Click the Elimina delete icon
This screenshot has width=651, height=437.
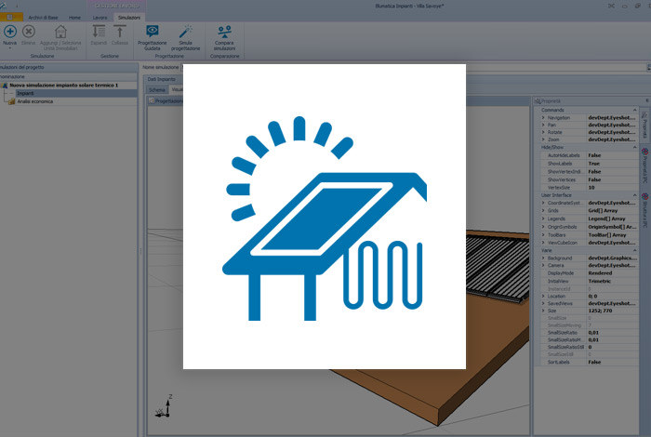pyautogui.click(x=29, y=32)
